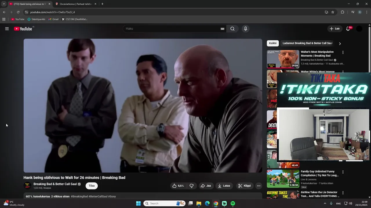Viewport: 371px width, 208px height.
Task: Click the #BreakingBad hashtag
Action: pyautogui.click(x=79, y=196)
